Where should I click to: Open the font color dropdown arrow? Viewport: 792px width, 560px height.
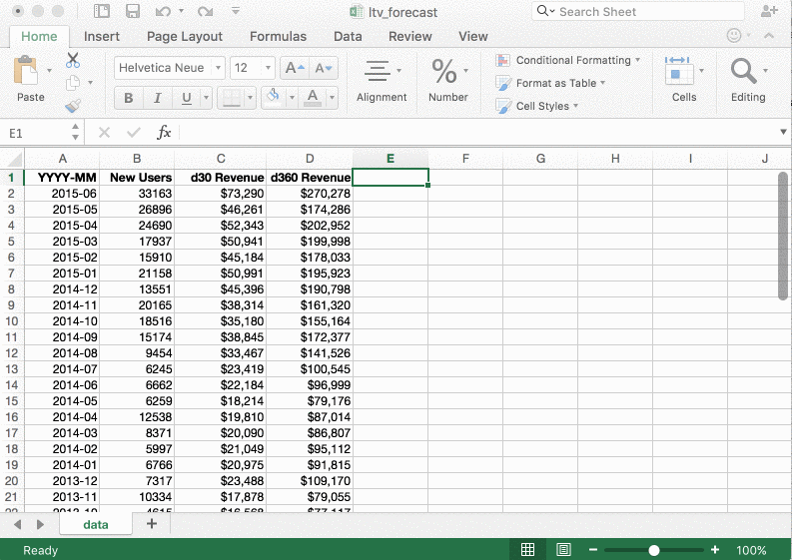pos(332,98)
